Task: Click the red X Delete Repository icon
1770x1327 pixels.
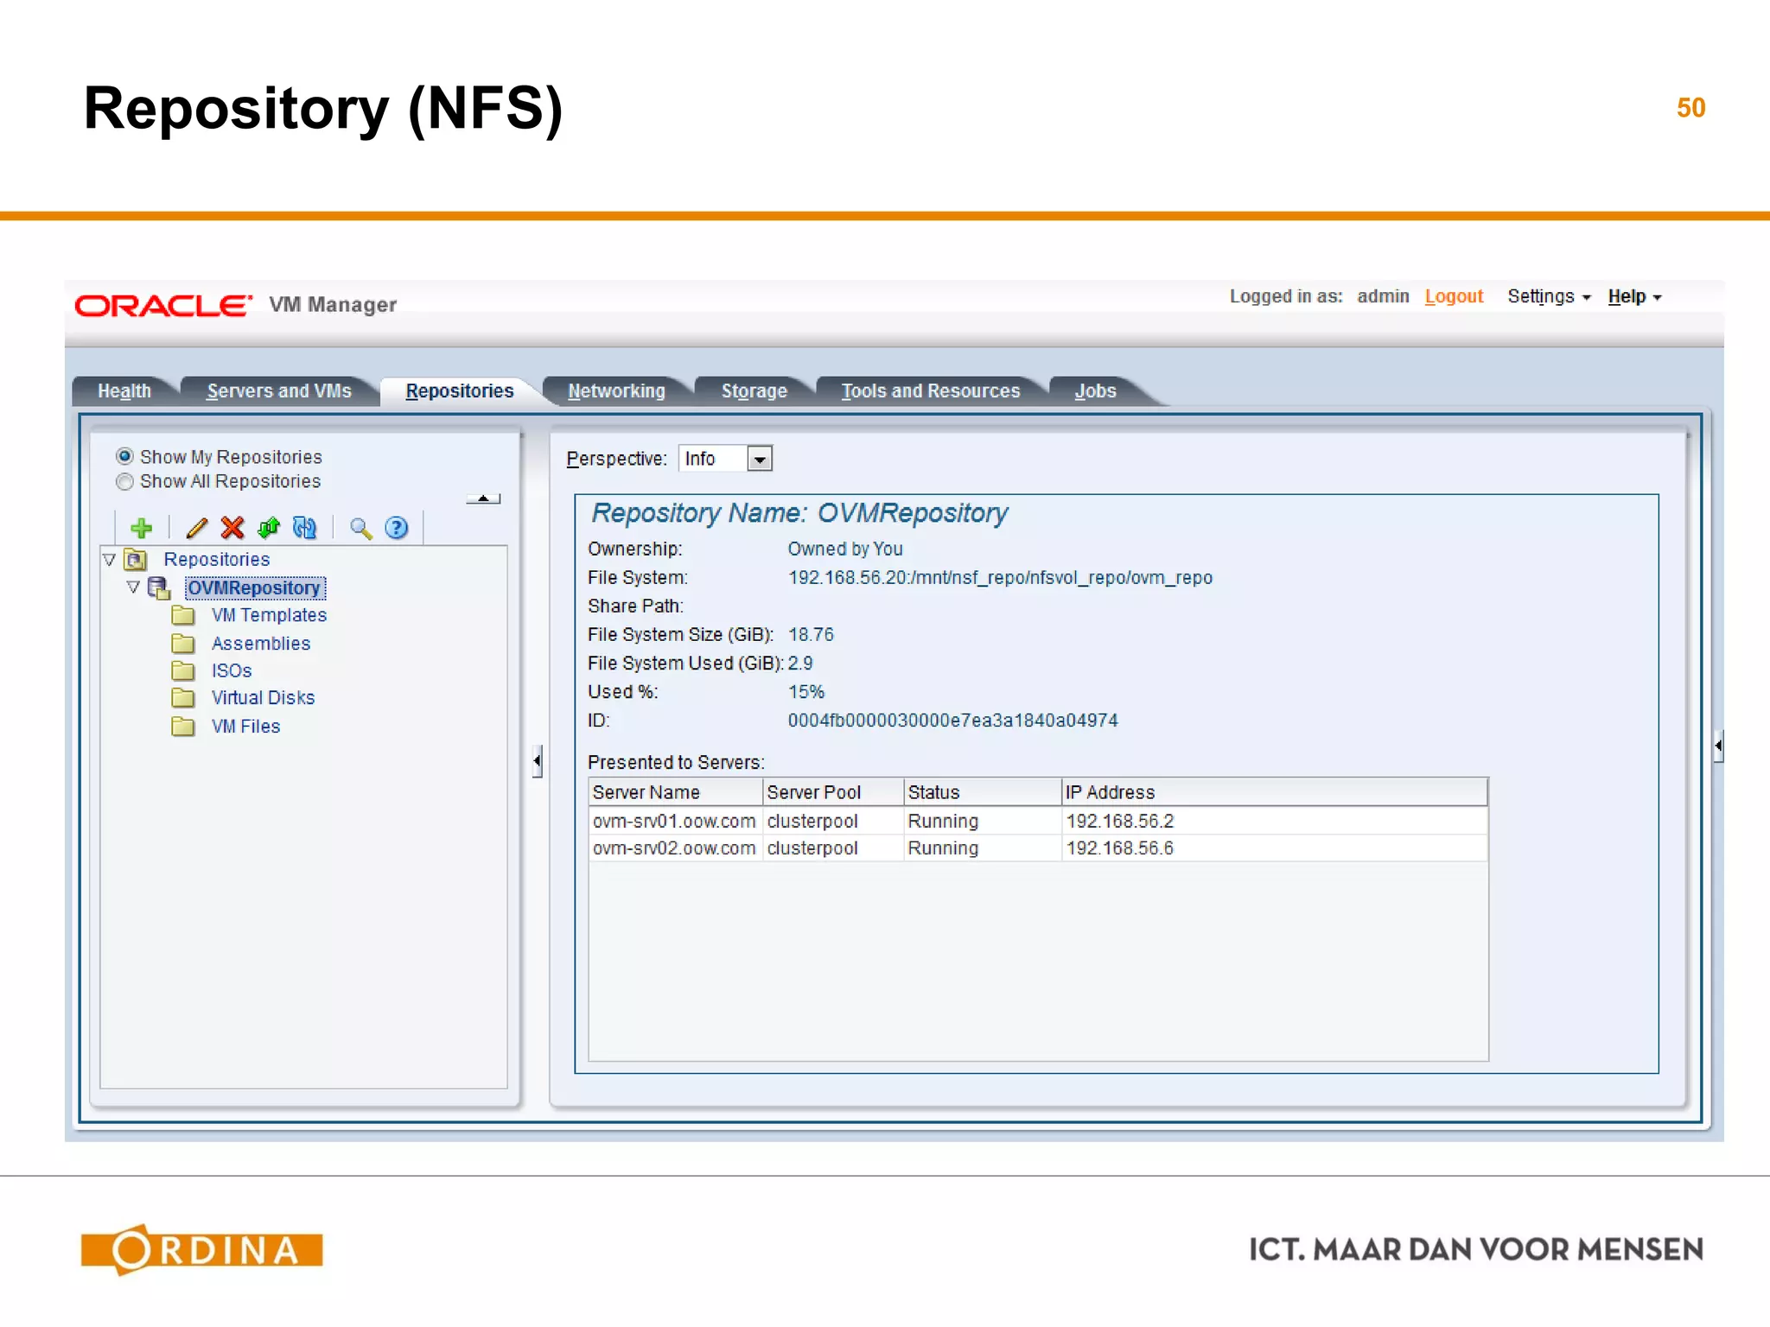Action: click(x=232, y=528)
